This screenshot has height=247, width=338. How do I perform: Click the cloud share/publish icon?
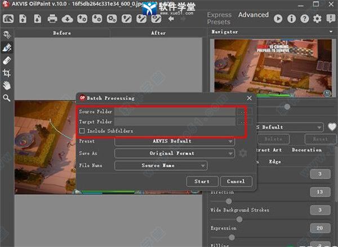[x=67, y=19]
